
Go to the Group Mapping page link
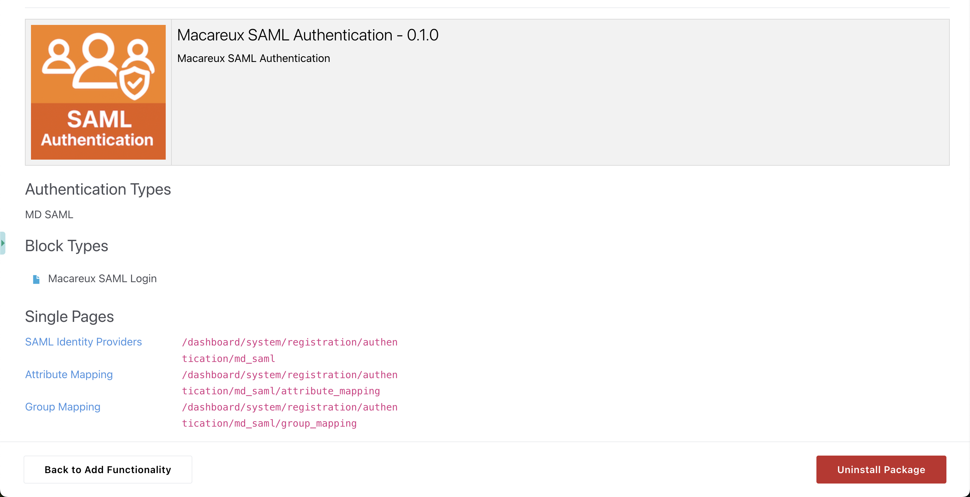(x=63, y=407)
